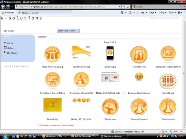Open the Favorites panel

[8, 12]
